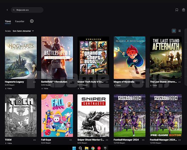Open the wishlist bookmark icon
The height and width of the screenshot is (150, 187).
pos(177,10)
